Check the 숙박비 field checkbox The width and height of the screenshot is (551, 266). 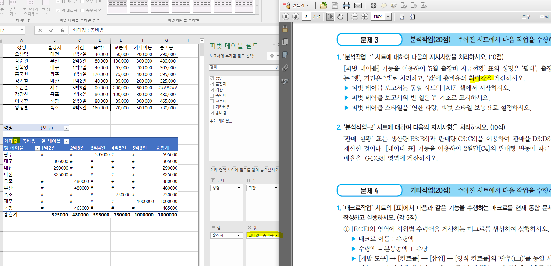[x=212, y=95]
